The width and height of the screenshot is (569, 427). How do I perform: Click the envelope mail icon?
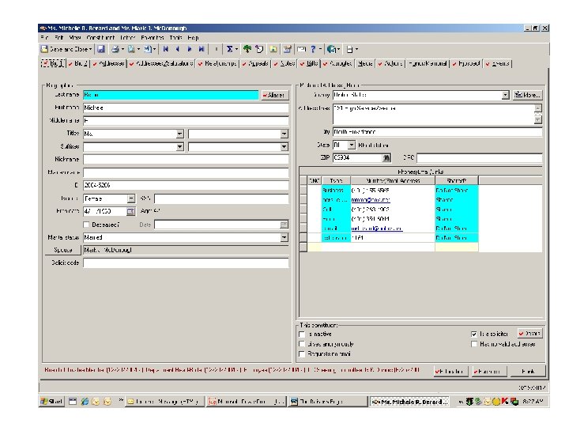click(x=301, y=49)
